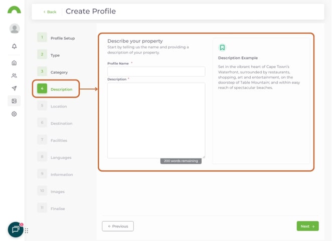Open notifications bell icon
The height and width of the screenshot is (241, 336).
pyautogui.click(x=14, y=46)
